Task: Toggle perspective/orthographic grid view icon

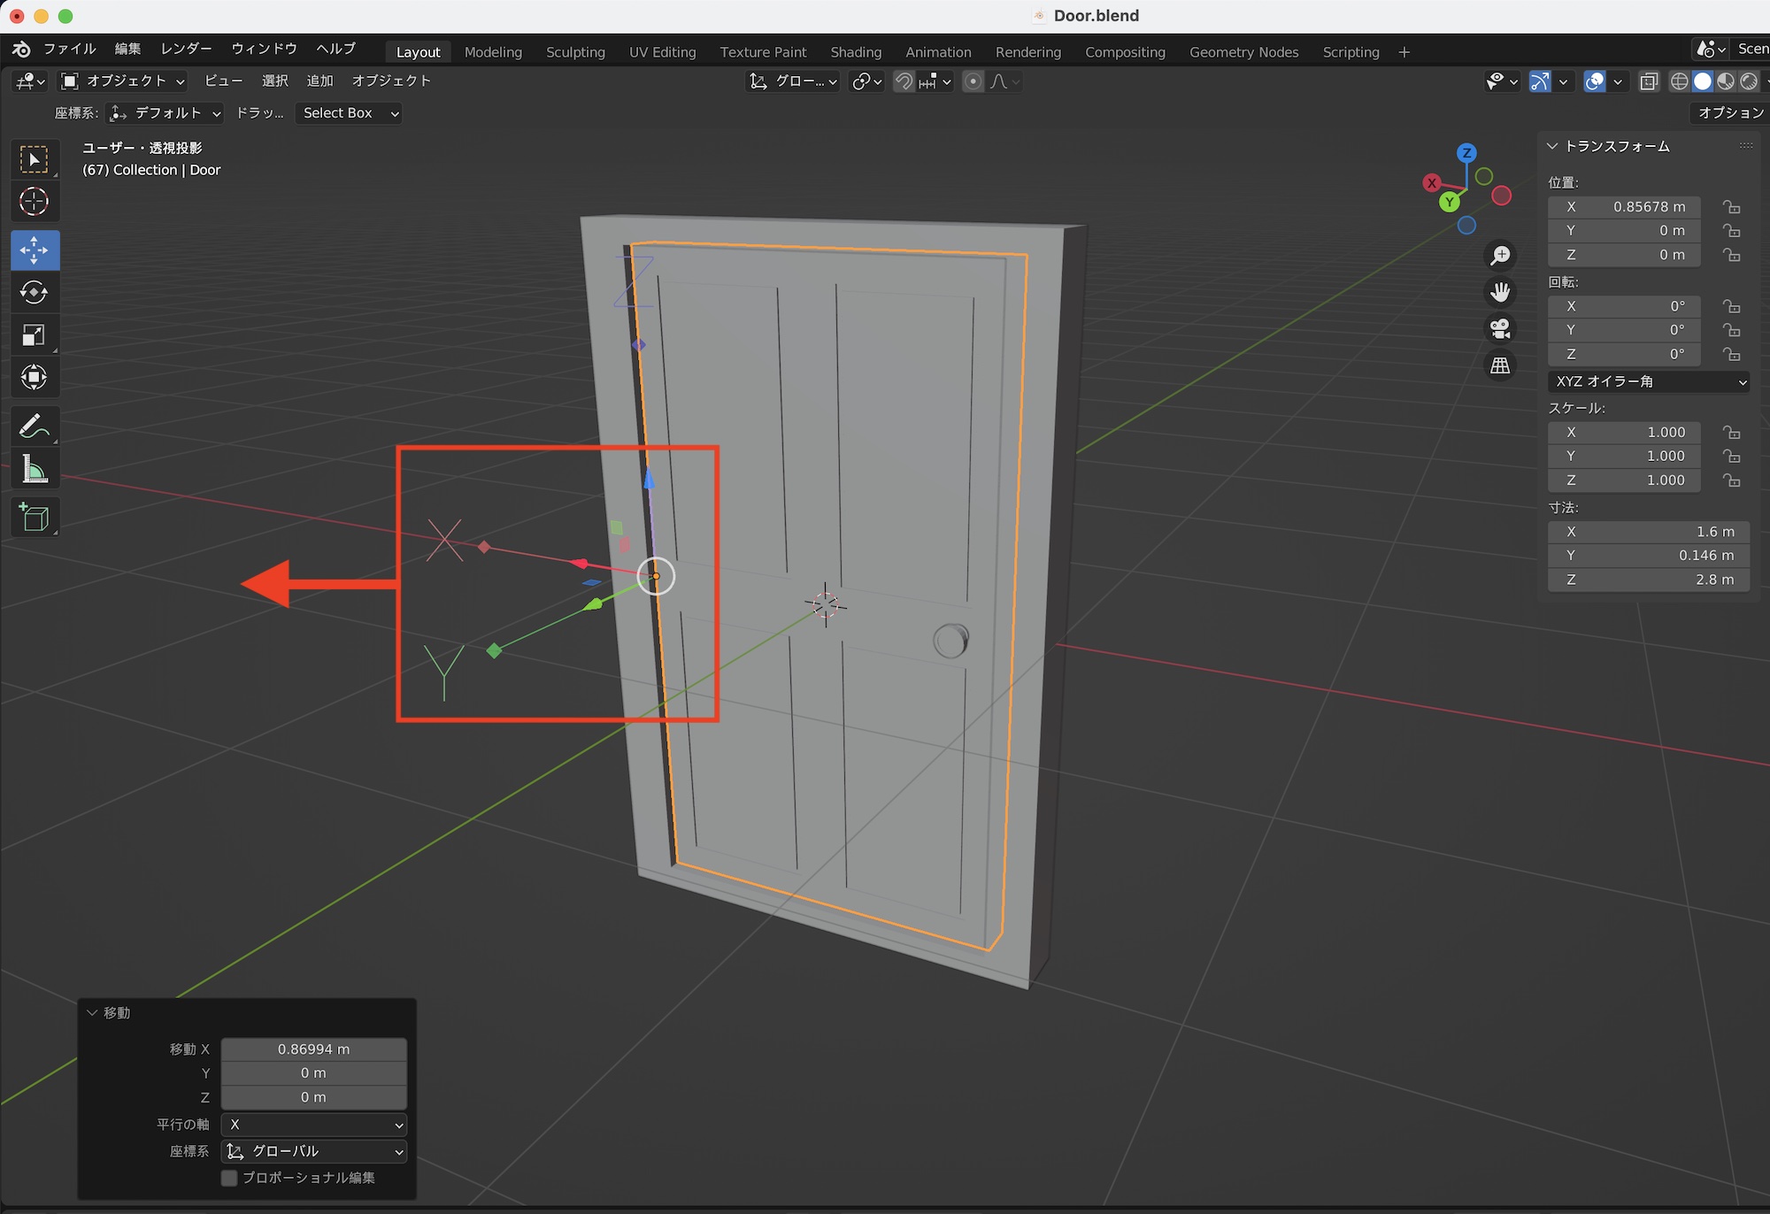Action: (x=1500, y=365)
